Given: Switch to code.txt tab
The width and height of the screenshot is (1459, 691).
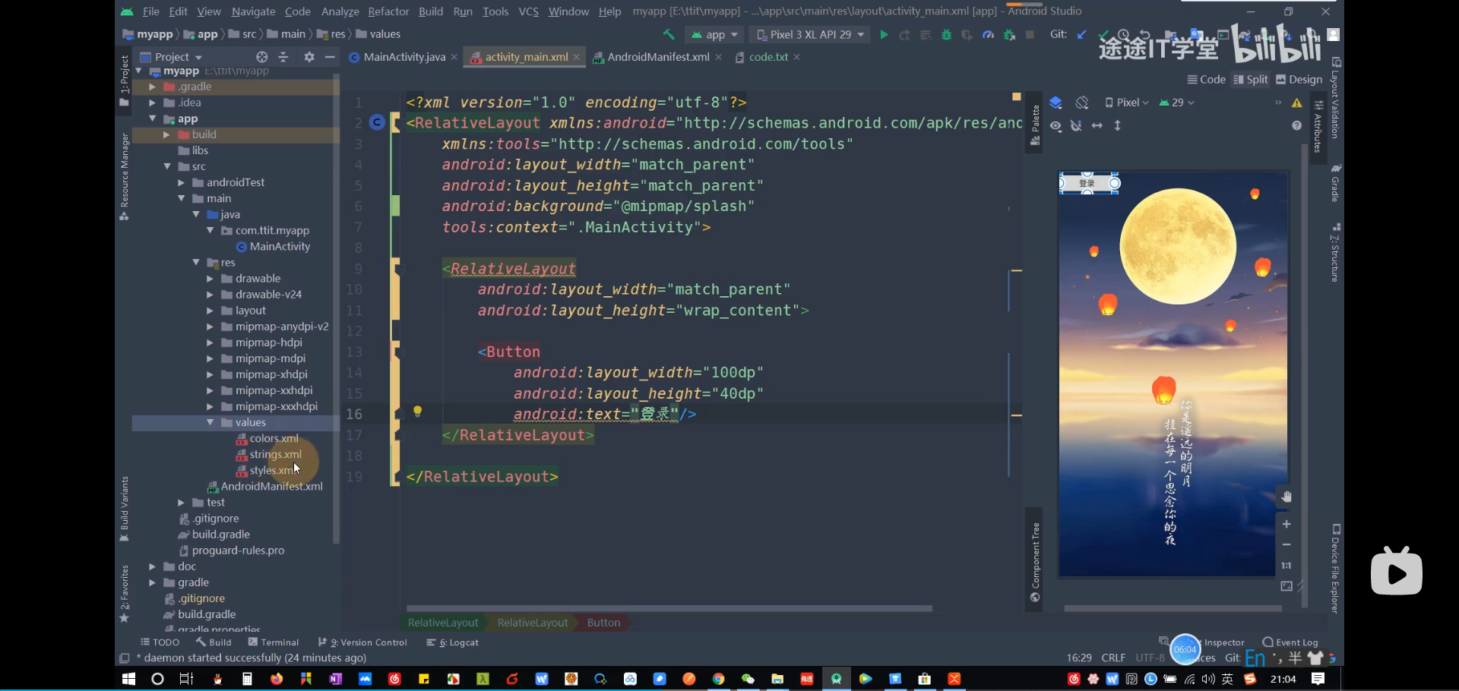Looking at the screenshot, I should tap(768, 57).
